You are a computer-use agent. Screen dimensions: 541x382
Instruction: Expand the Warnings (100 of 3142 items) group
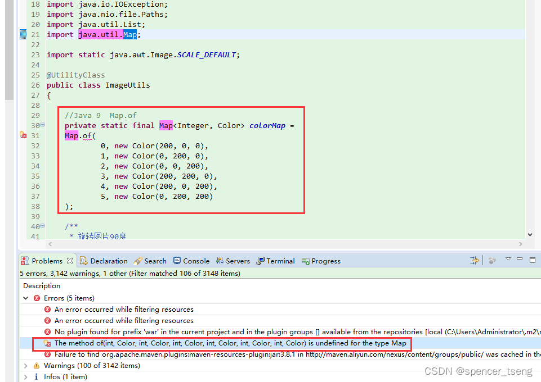[x=25, y=365]
